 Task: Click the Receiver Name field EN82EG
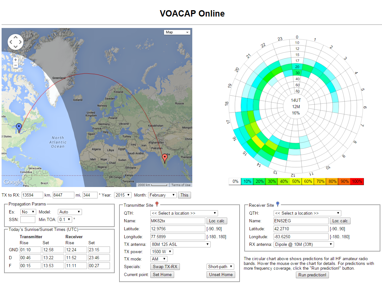(301, 221)
